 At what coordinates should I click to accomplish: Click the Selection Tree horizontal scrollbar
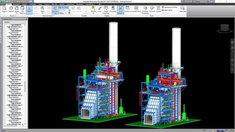(12, 126)
